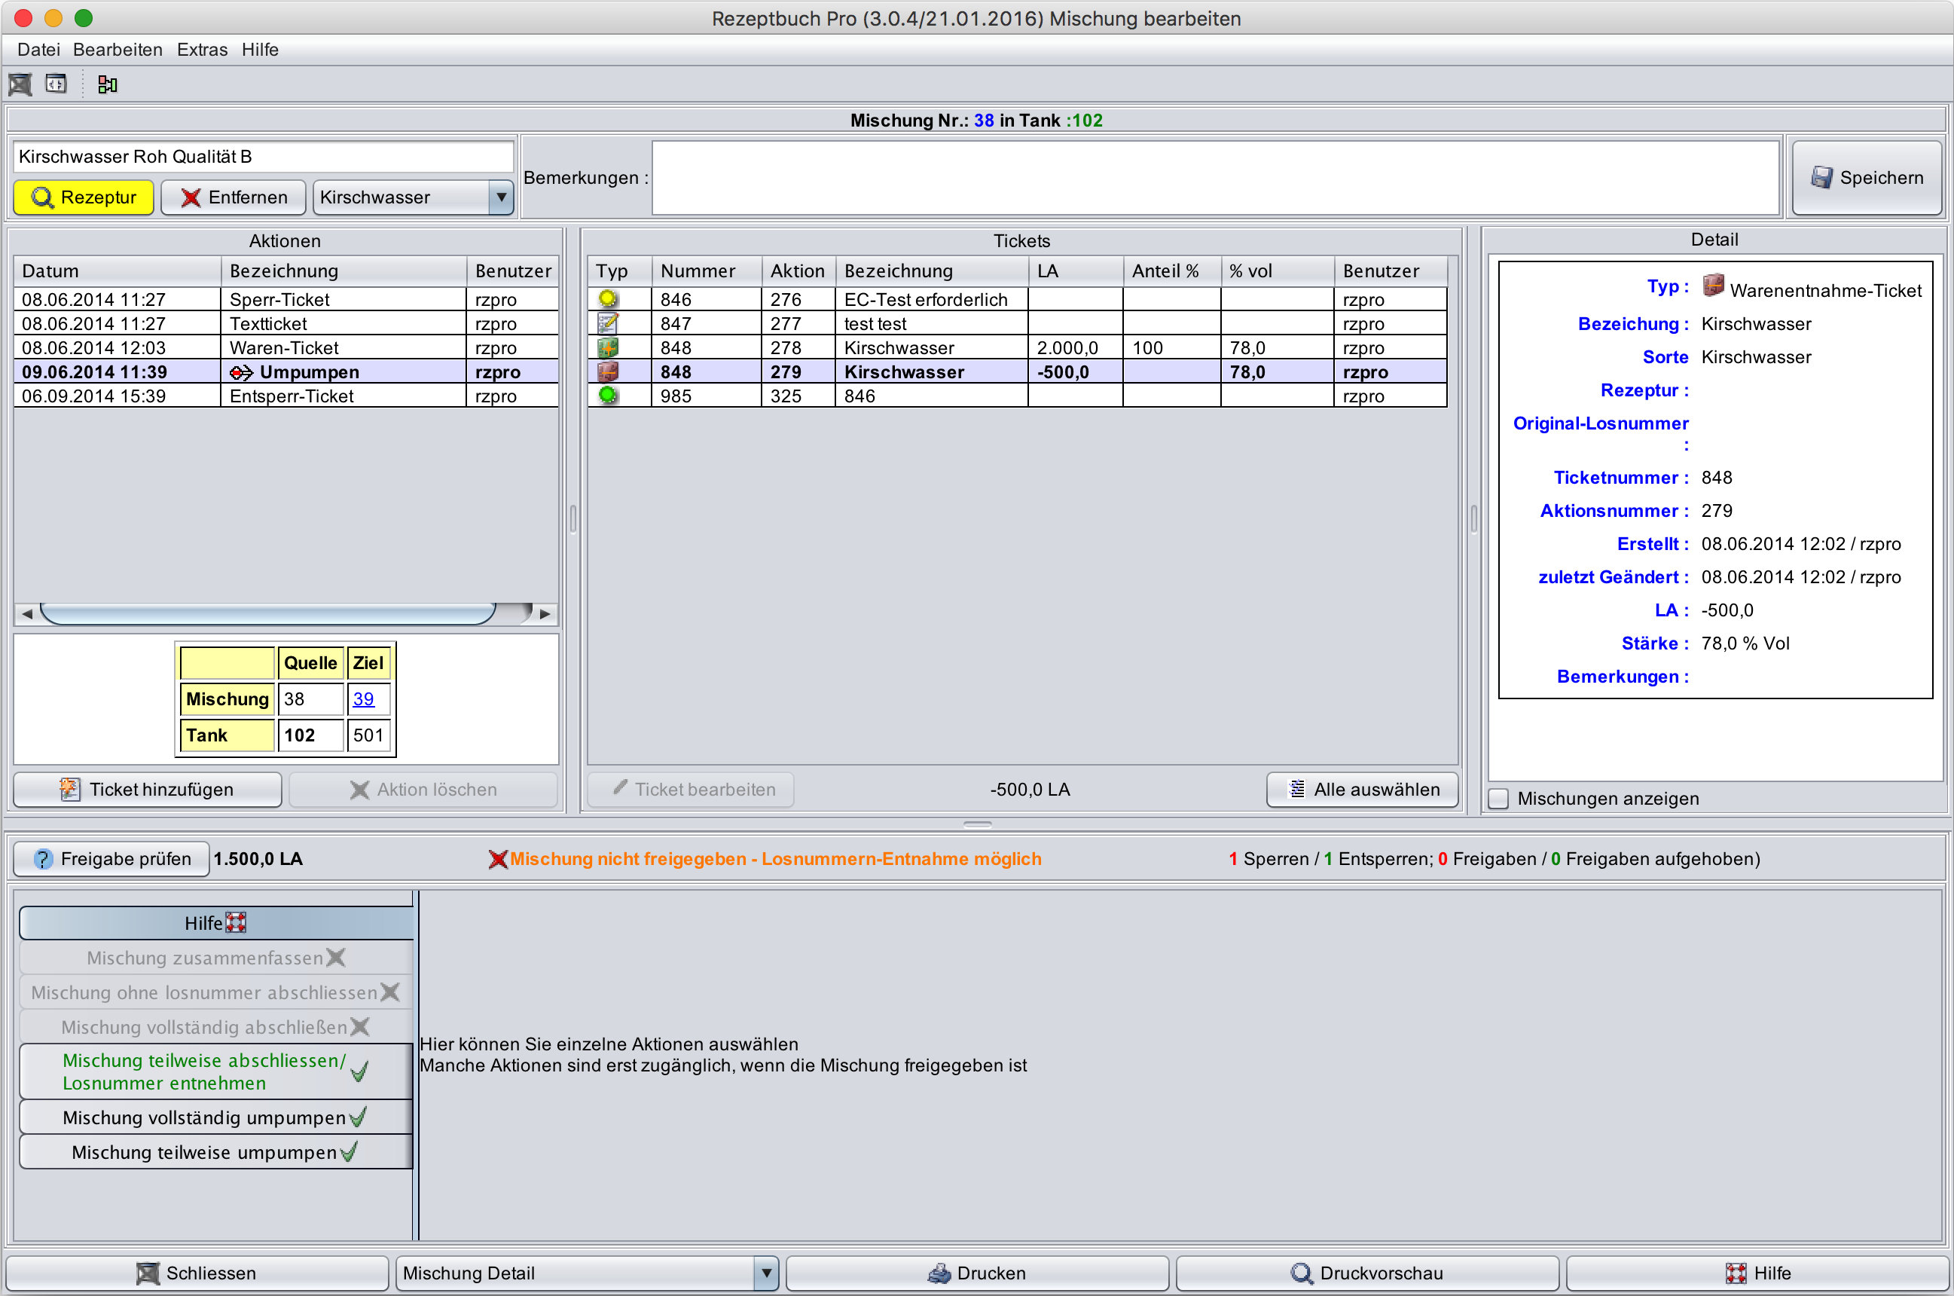Click the red-green flow diagram toolbar icon
The height and width of the screenshot is (1296, 1954).
pos(108,84)
